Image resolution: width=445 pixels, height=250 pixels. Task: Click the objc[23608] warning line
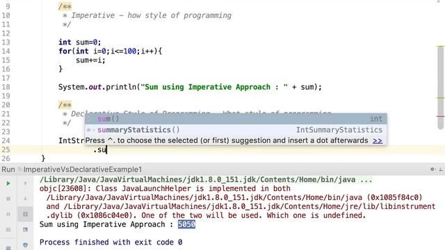coord(165,189)
